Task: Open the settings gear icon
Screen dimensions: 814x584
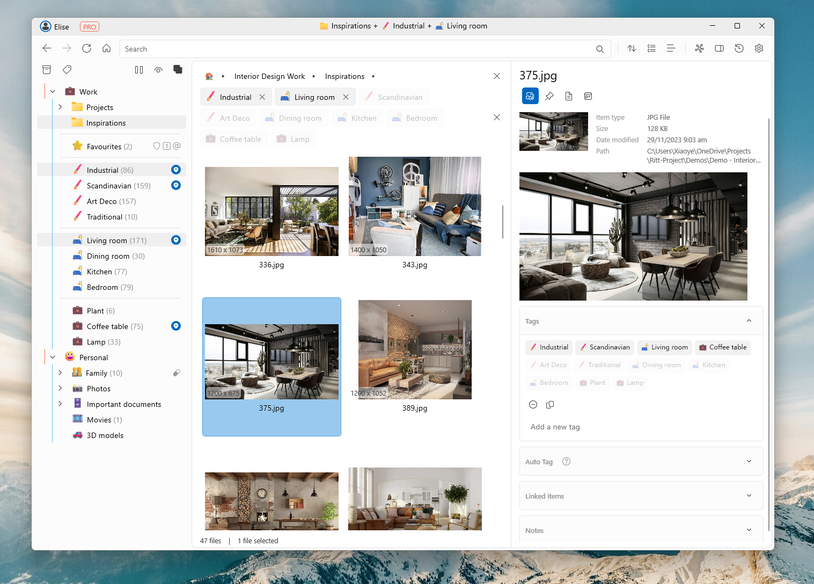Action: coord(759,48)
